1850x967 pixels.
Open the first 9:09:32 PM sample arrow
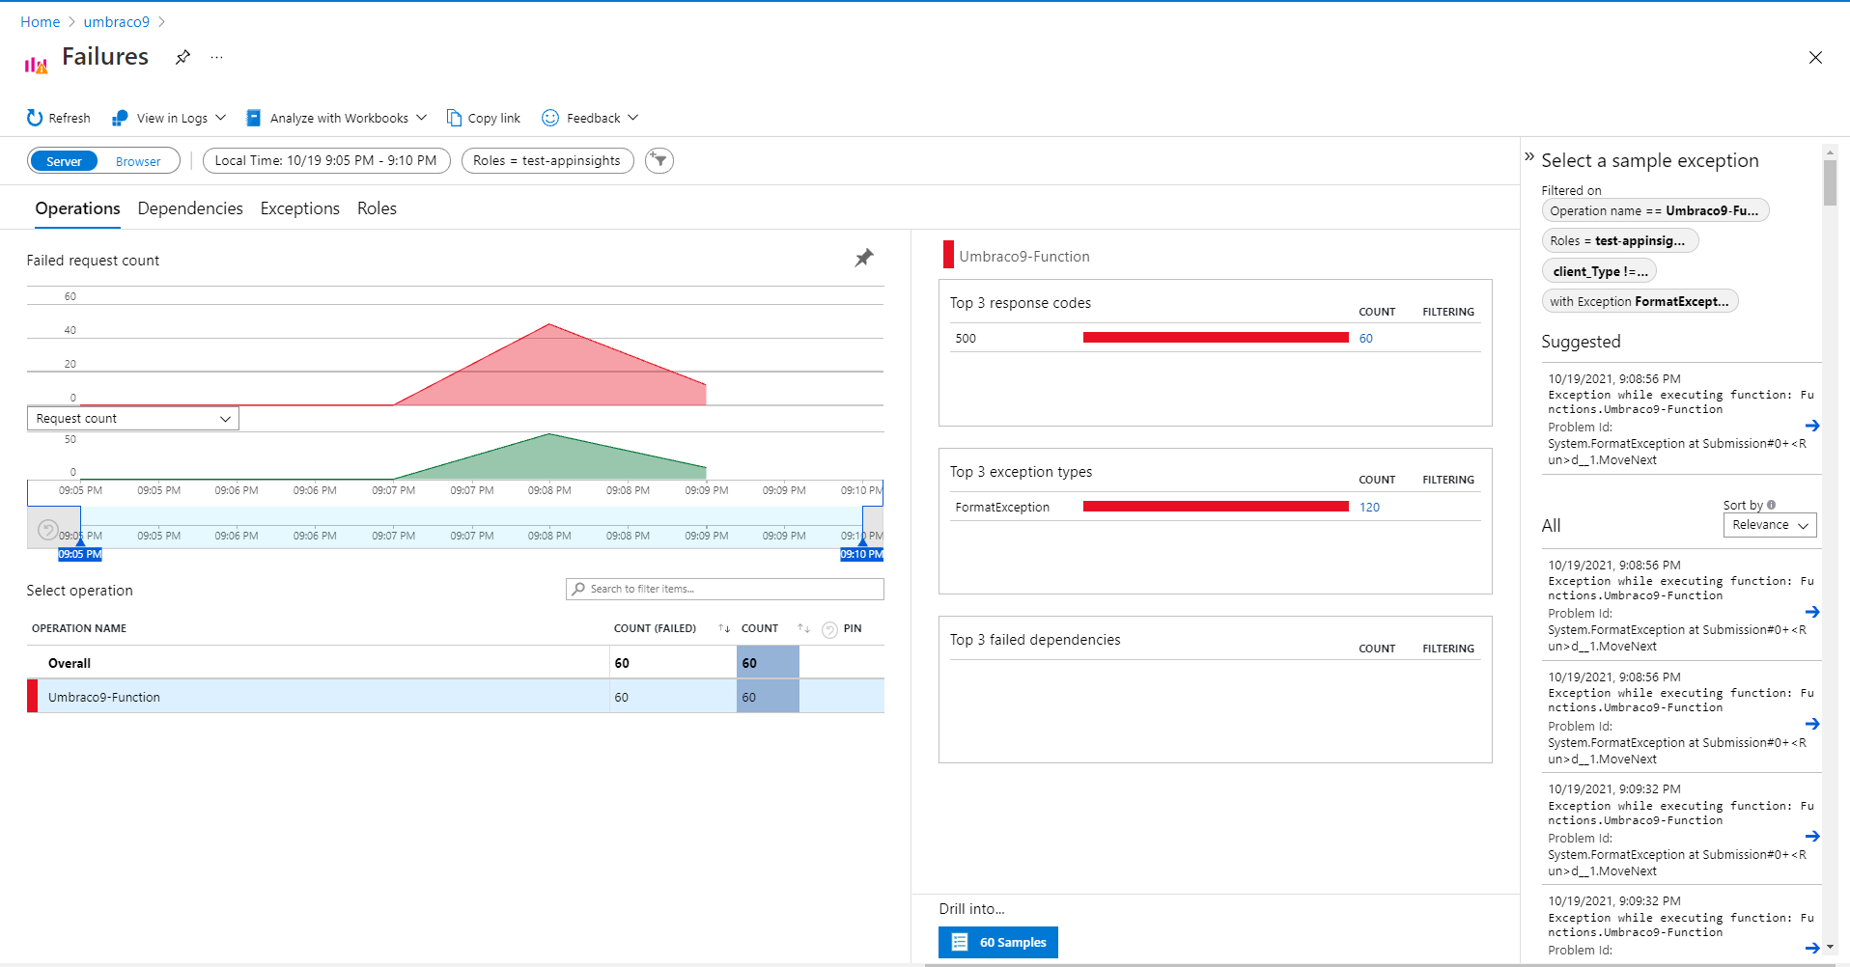coord(1812,836)
